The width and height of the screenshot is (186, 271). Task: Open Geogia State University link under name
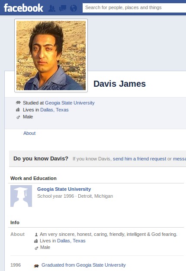tap(70, 103)
